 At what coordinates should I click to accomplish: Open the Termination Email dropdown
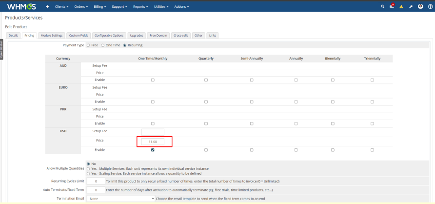click(121, 199)
